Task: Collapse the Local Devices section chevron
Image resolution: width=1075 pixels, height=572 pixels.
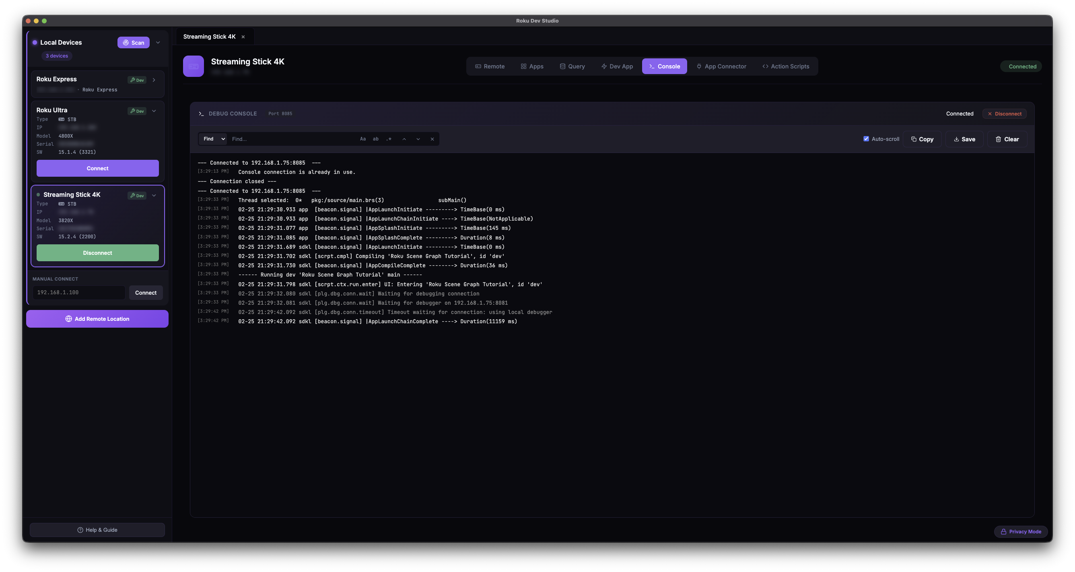Action: (x=158, y=43)
